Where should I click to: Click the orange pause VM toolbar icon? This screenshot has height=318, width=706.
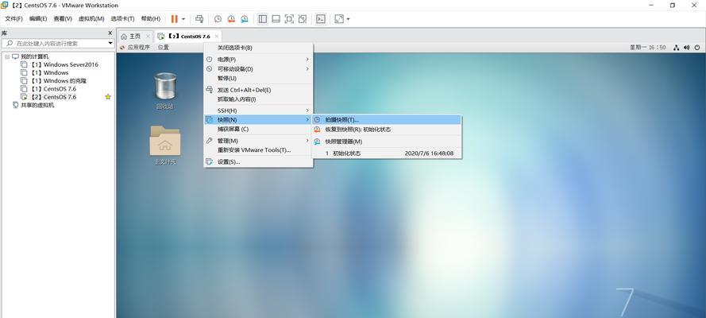tap(174, 19)
